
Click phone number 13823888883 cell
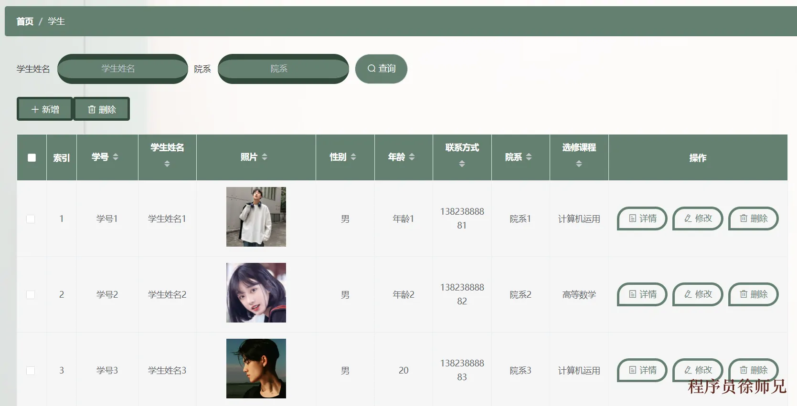(462, 370)
